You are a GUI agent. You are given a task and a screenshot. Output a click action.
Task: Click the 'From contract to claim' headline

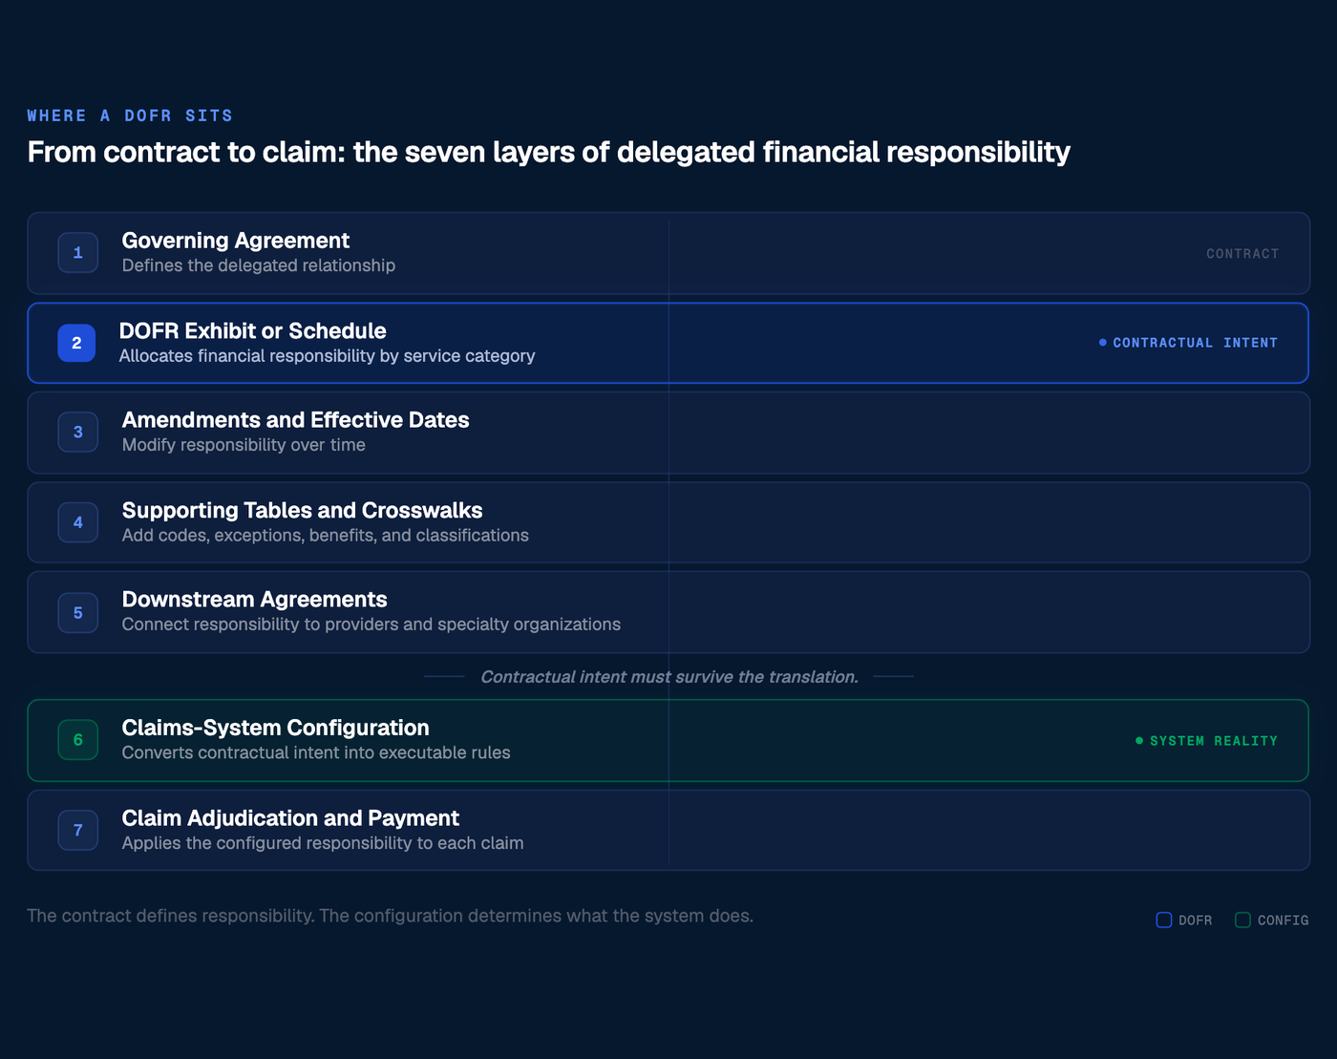tap(549, 152)
